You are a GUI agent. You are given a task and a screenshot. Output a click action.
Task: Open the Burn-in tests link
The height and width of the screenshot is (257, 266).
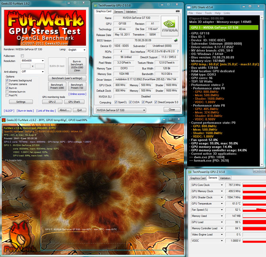pos(25,111)
